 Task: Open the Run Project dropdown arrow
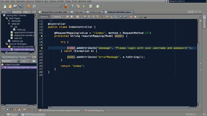pyautogui.click(x=87, y=6)
